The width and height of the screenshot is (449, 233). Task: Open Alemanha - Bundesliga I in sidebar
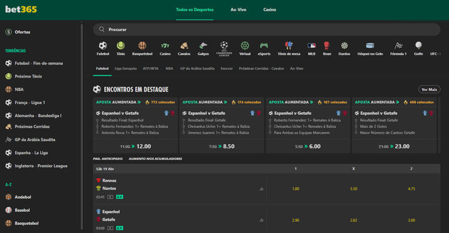click(x=38, y=115)
